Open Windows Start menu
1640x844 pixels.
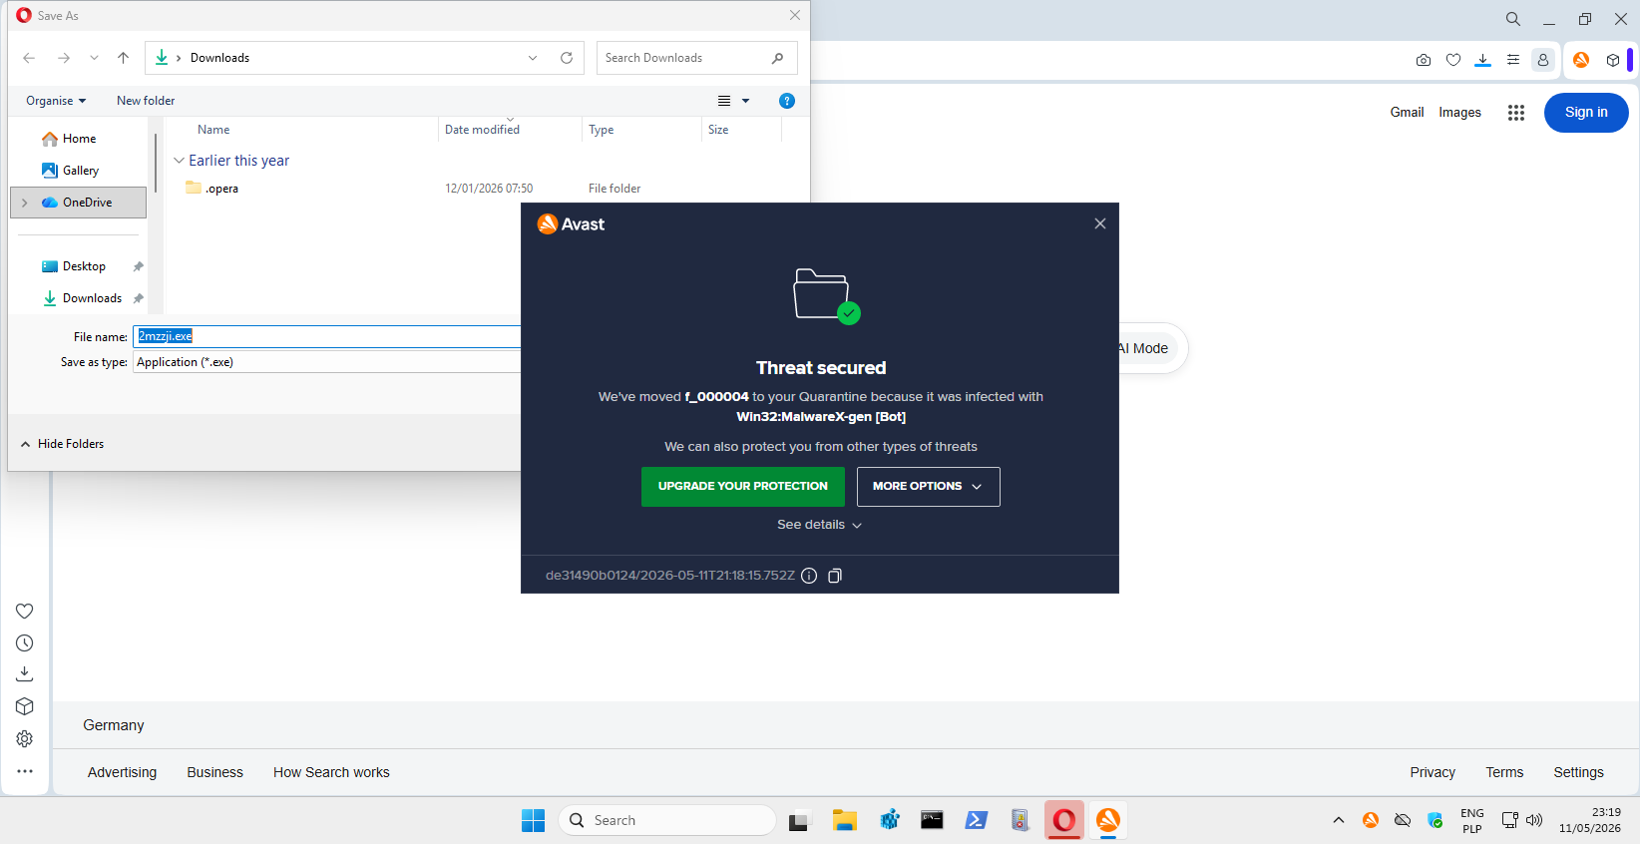point(534,820)
